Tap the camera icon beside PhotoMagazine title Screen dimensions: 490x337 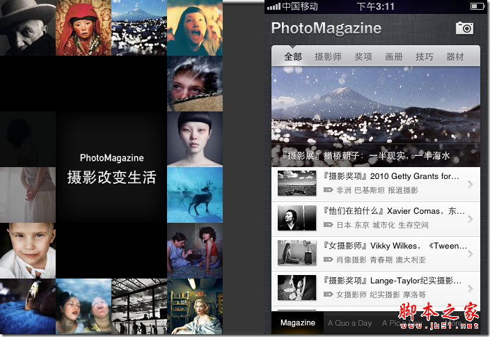465,28
